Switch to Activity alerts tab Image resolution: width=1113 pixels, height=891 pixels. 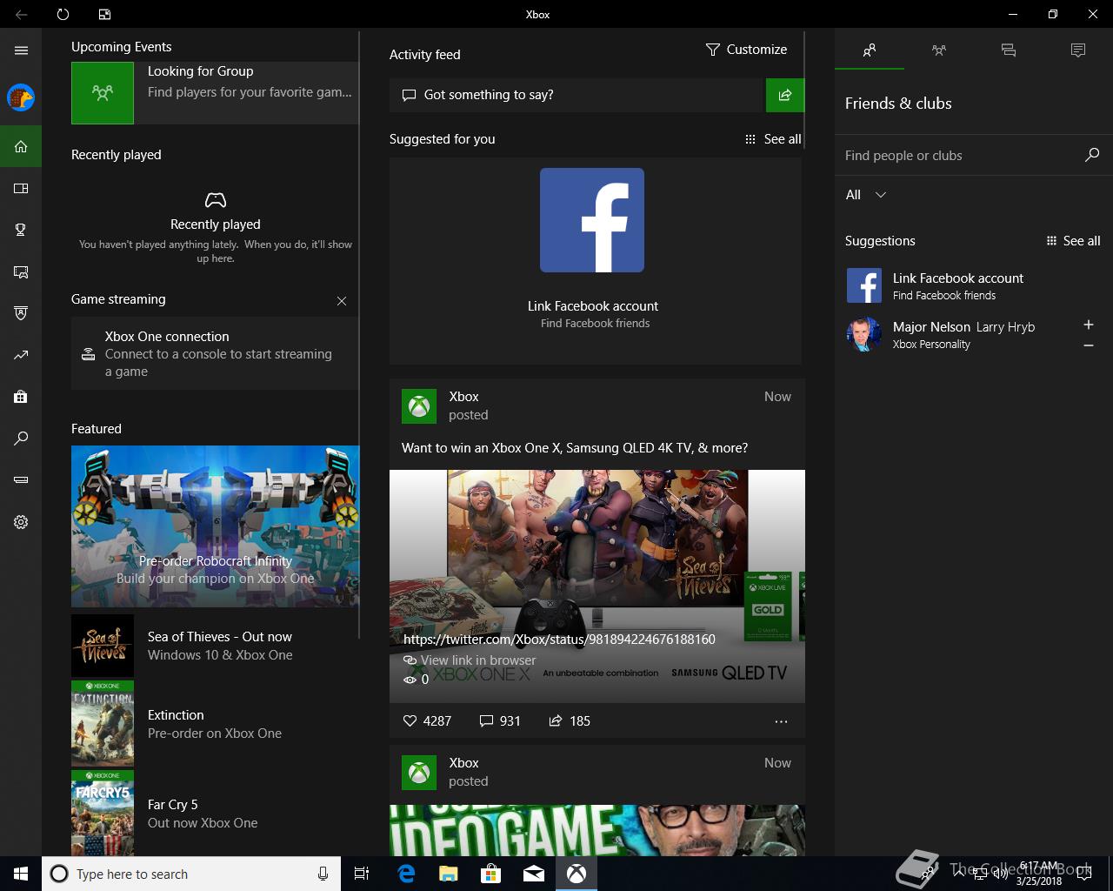point(1078,50)
